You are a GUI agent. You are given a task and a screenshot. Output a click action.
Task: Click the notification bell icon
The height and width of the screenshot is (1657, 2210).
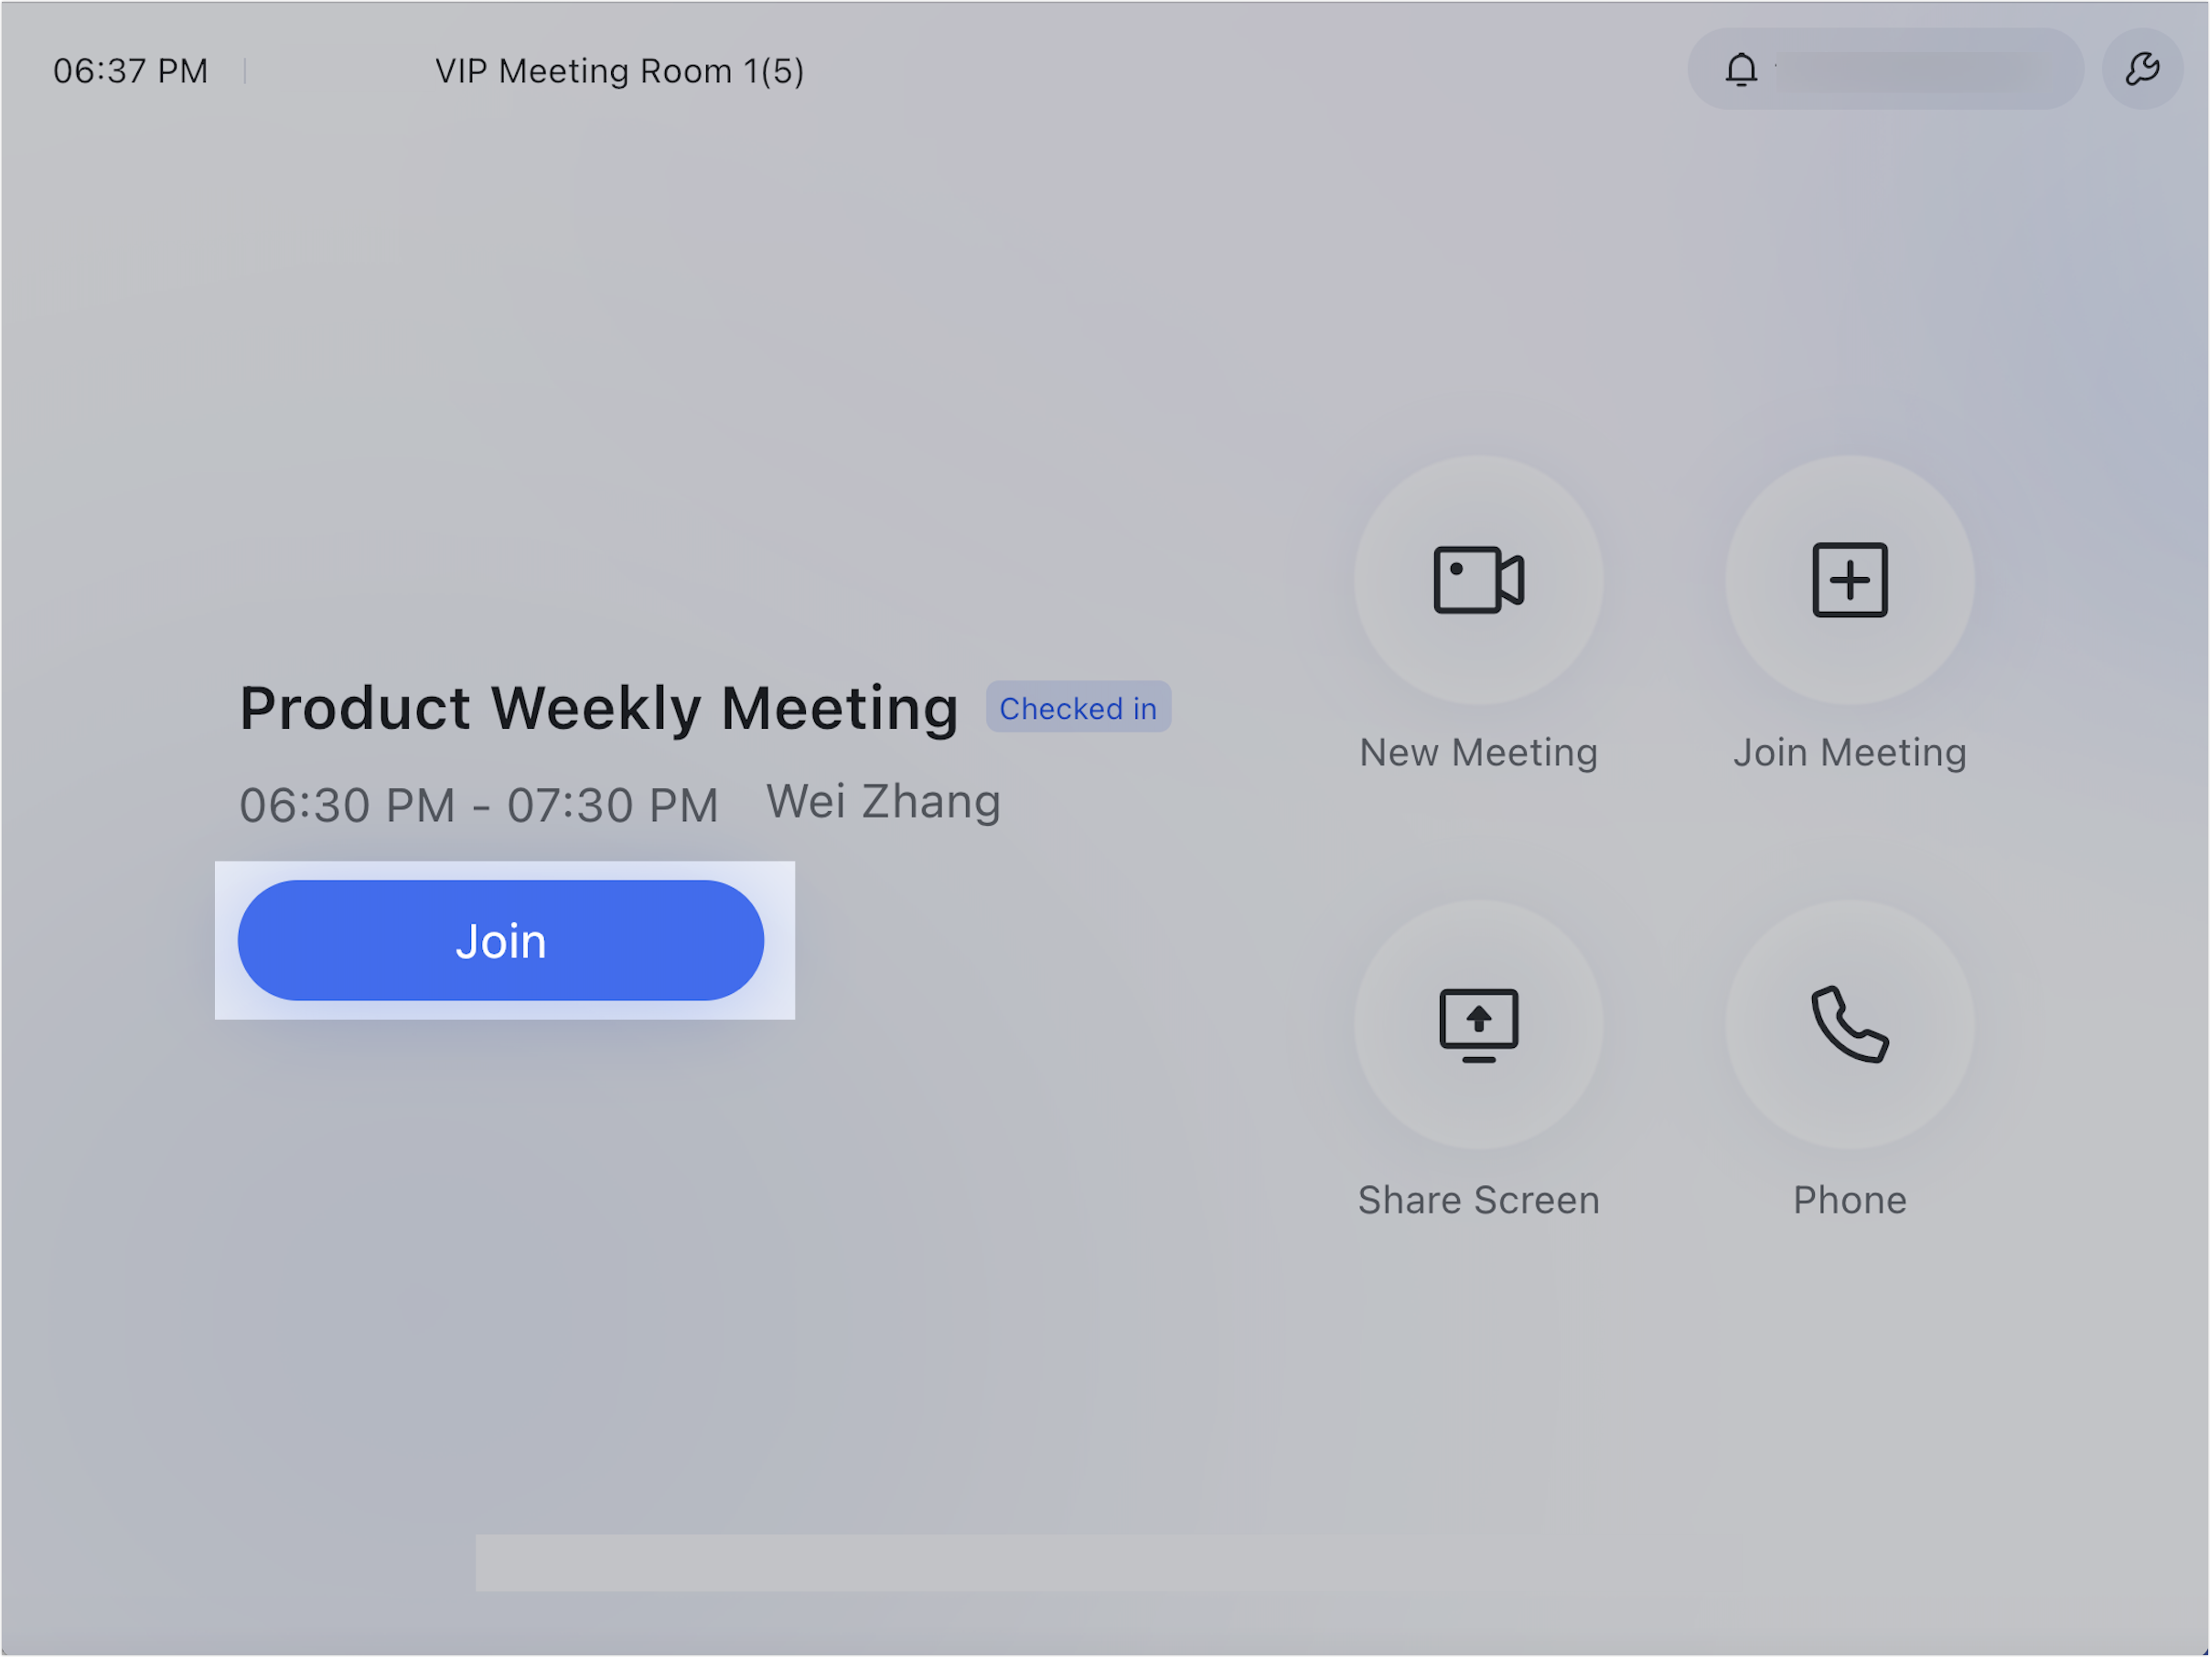tap(1741, 69)
